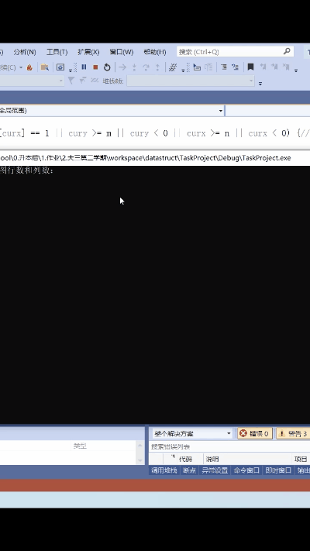Switch to the 异常设置 tab

click(x=215, y=470)
